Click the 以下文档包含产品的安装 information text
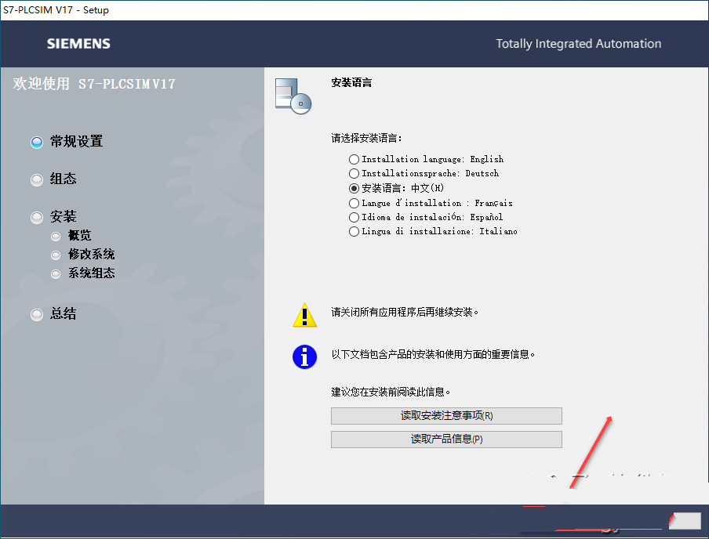Image resolution: width=709 pixels, height=539 pixels. 433,355
